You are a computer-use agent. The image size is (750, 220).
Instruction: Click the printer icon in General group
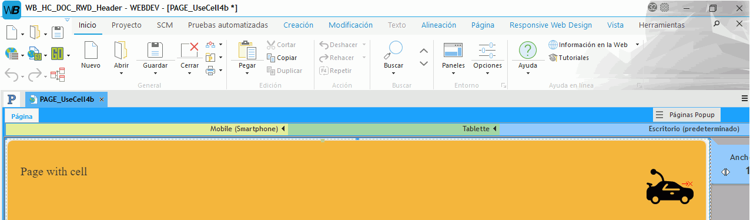point(210,71)
